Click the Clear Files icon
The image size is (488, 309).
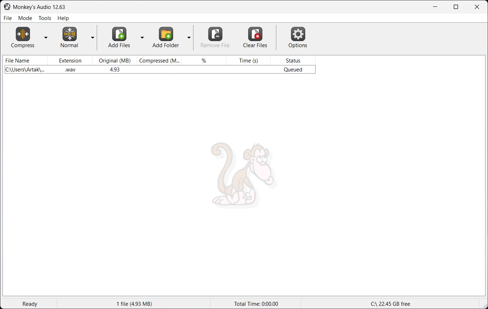click(255, 34)
